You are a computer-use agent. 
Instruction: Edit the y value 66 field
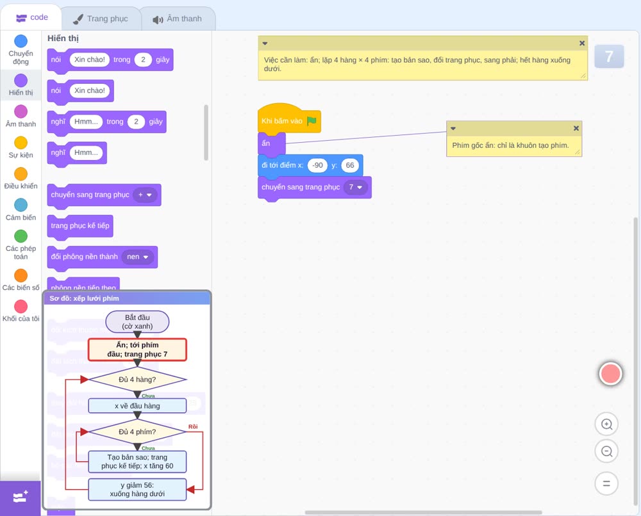point(350,165)
